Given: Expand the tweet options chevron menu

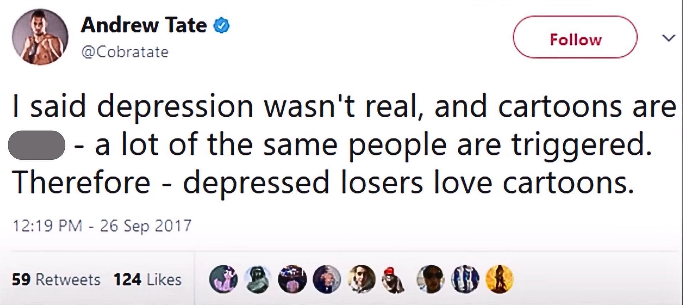Looking at the screenshot, I should click(x=668, y=38).
